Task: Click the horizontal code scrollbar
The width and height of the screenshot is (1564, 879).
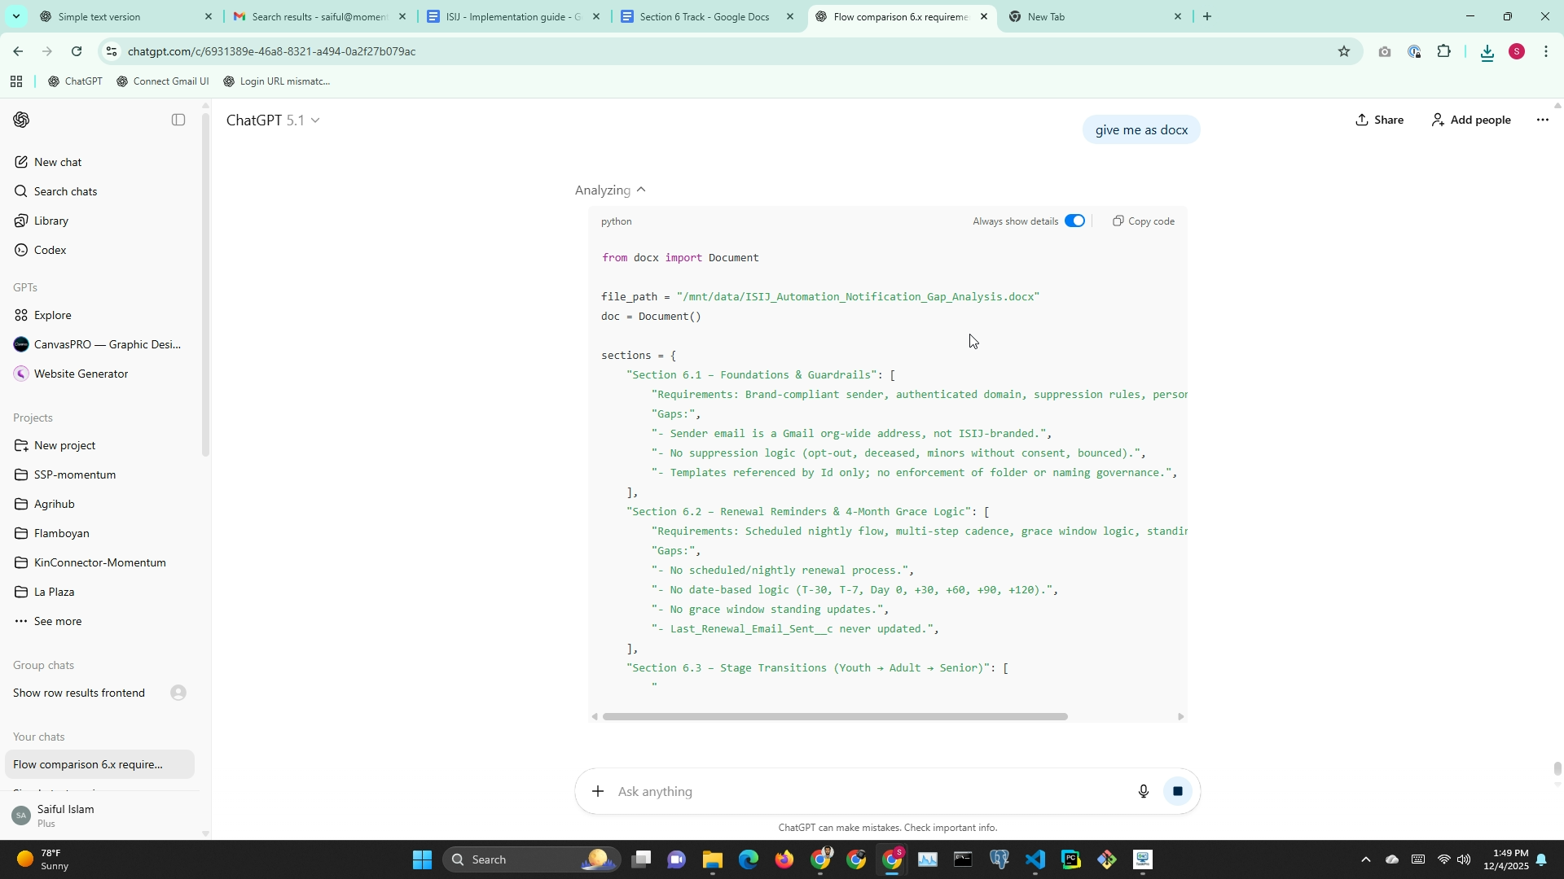Action: pos(834,717)
